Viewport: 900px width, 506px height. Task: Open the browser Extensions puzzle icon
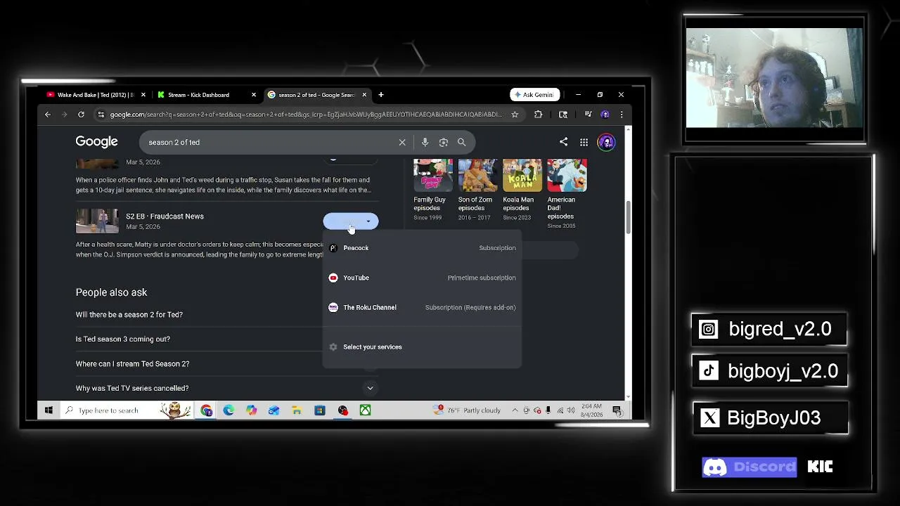pos(538,115)
